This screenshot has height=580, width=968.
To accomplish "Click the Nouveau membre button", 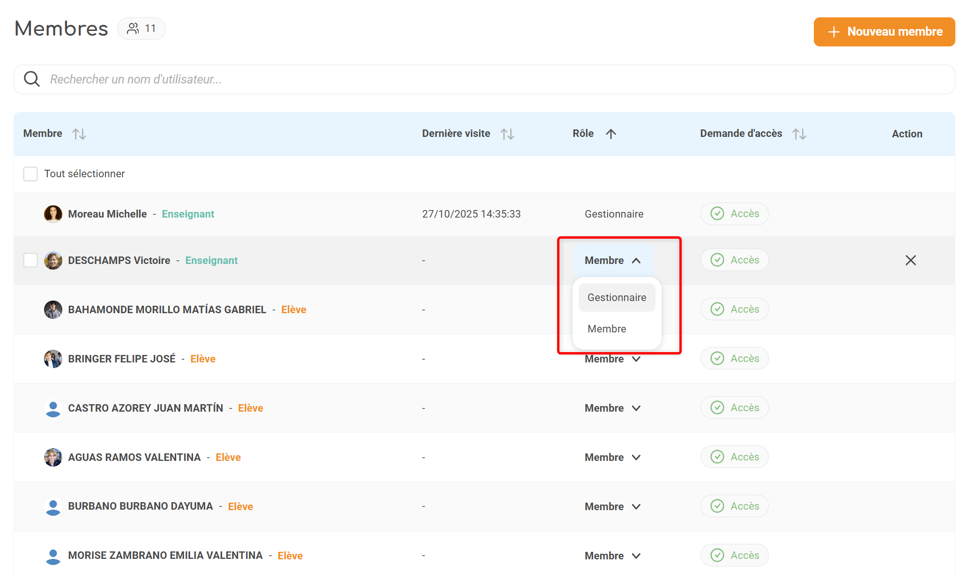I will coord(884,32).
